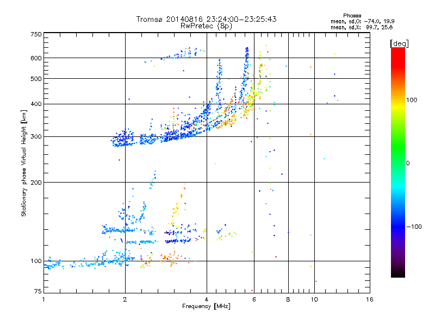
Task: Click the plot title "Tromsø 20140816 23:24:00-23:25:43"
Action: 207,19
